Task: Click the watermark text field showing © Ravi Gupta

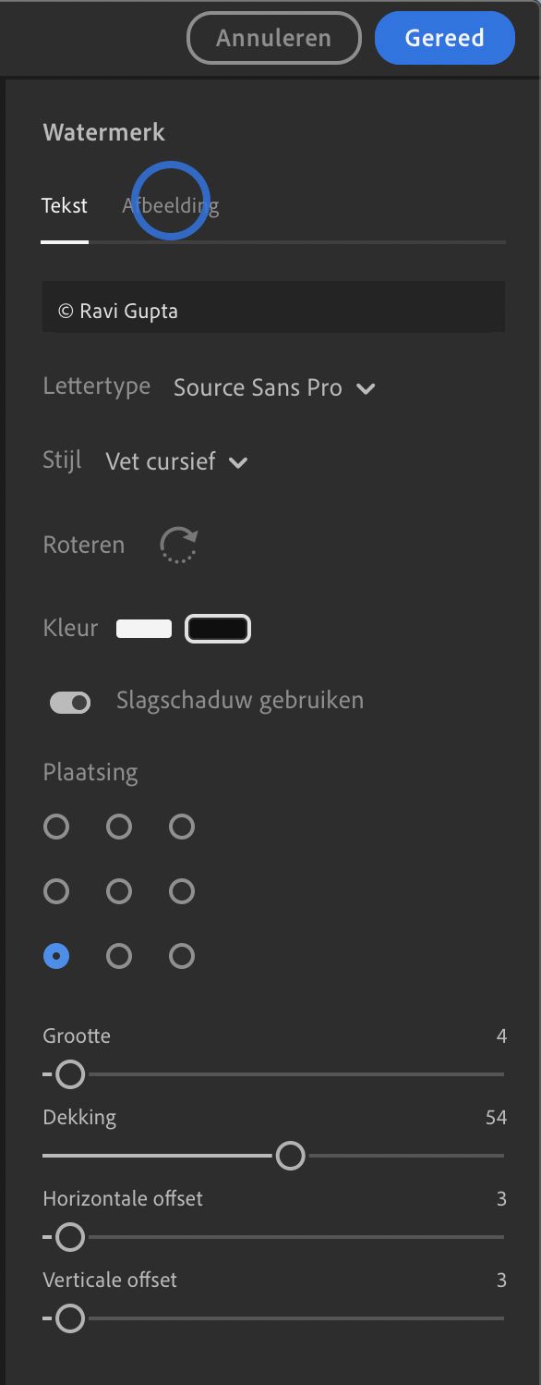Action: [273, 307]
